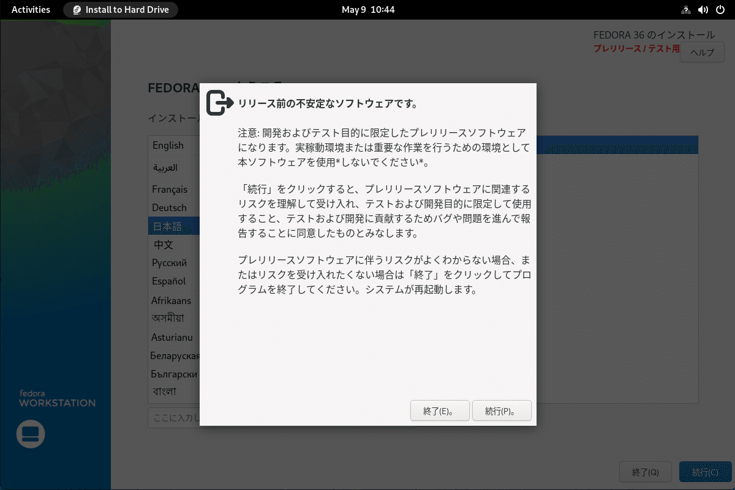Image resolution: width=735 pixels, height=490 pixels.
Task: Click the volume speaker icon
Action: (x=703, y=10)
